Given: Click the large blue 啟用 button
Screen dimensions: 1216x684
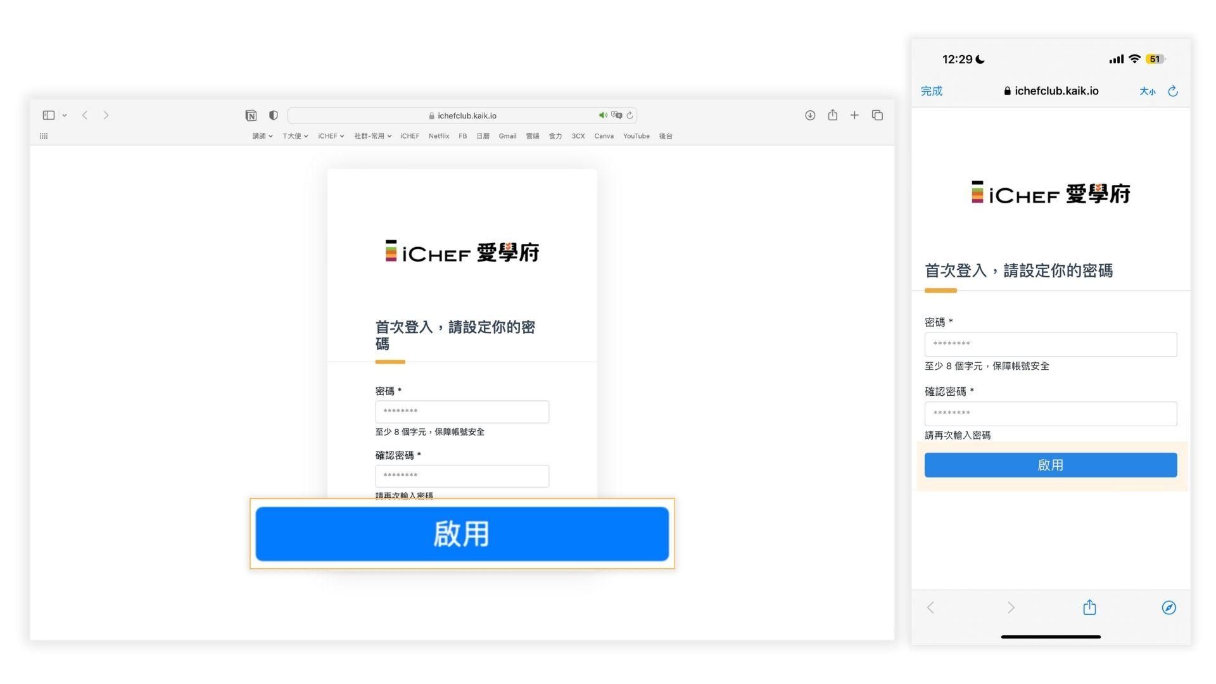Looking at the screenshot, I should (x=462, y=534).
